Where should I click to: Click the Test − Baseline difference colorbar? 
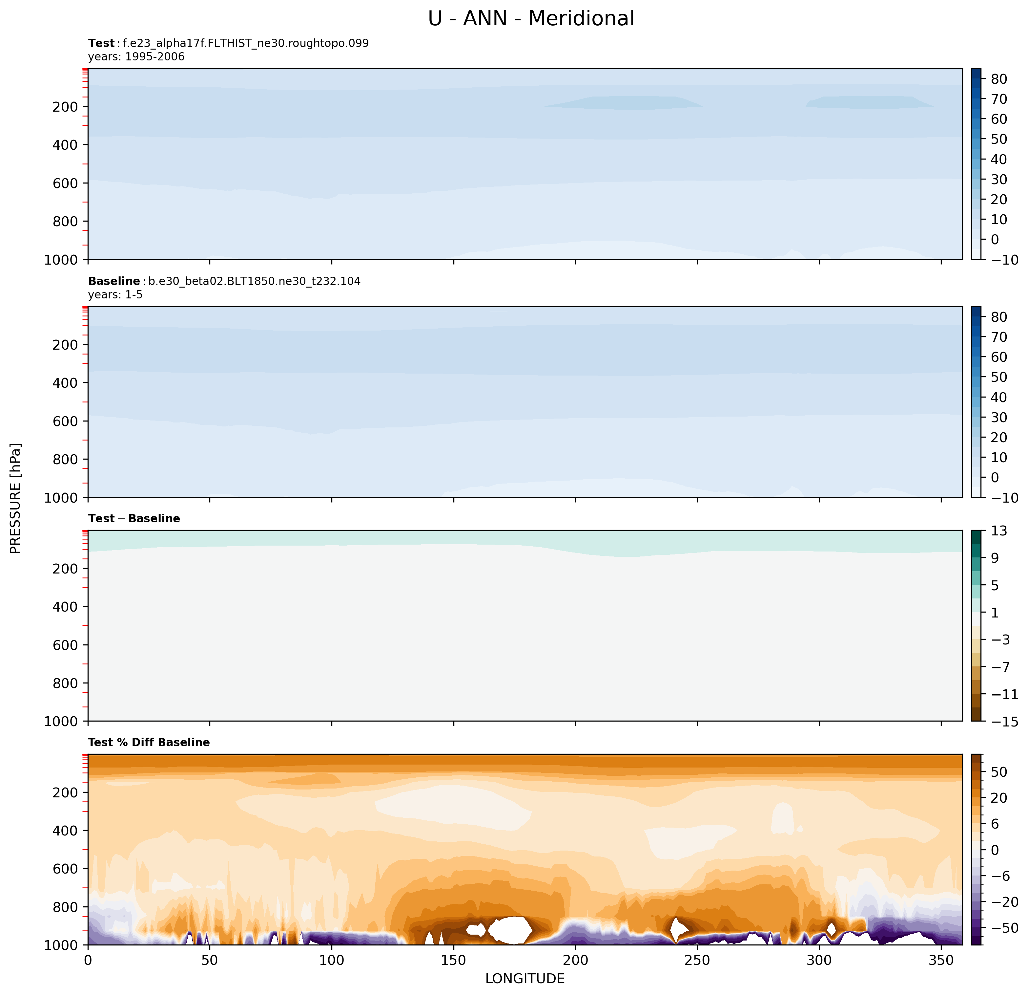976,626
